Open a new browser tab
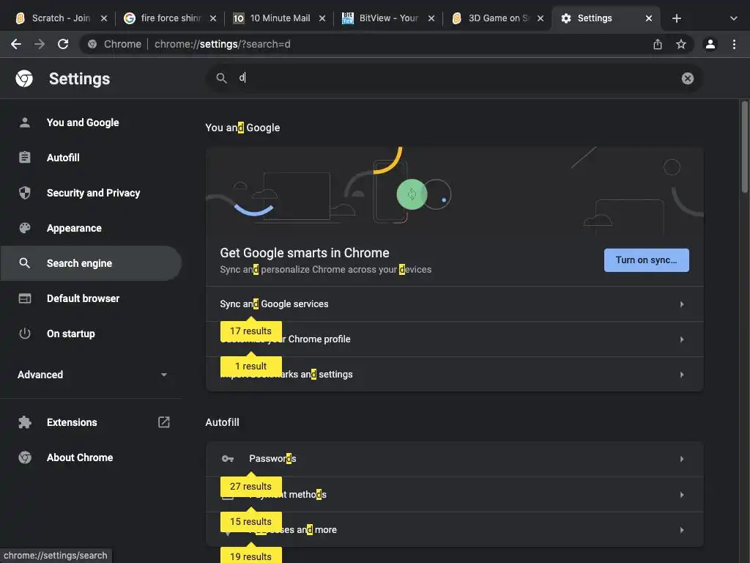 pyautogui.click(x=676, y=18)
